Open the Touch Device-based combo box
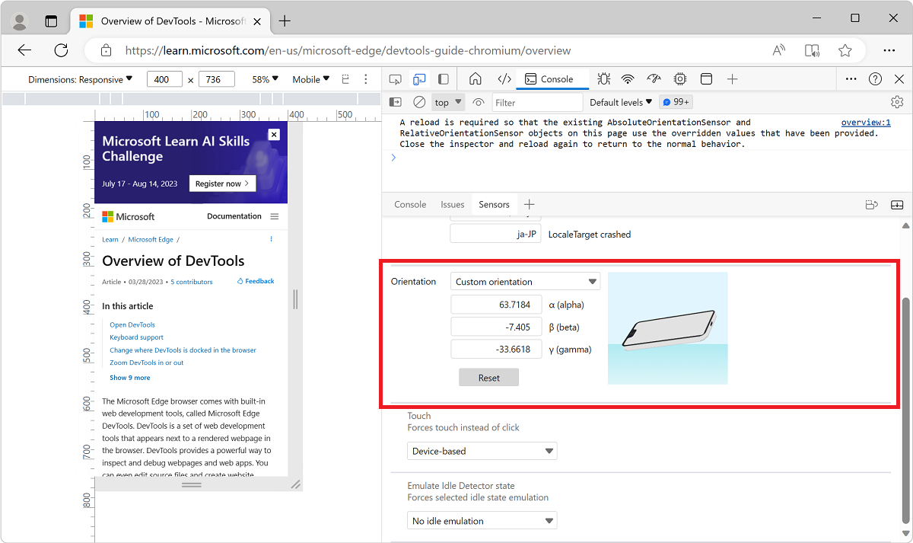The width and height of the screenshot is (913, 543). tap(482, 450)
